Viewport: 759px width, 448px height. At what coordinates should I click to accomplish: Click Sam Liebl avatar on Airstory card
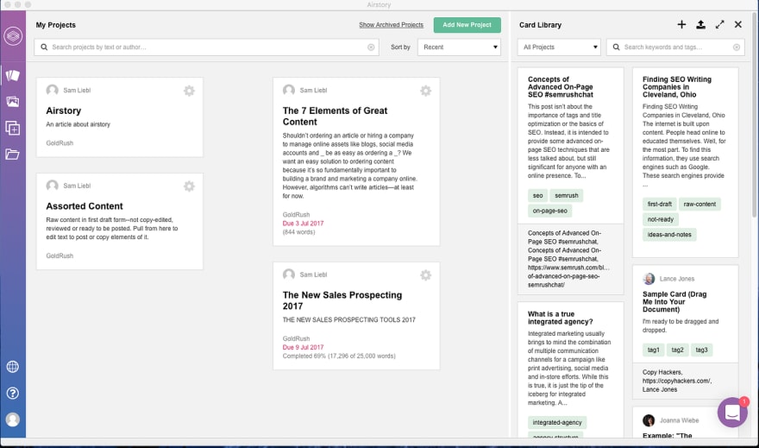[53, 90]
